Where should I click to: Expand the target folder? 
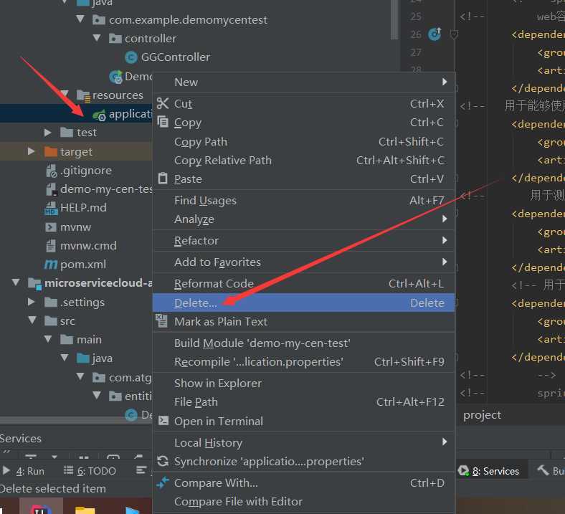(32, 151)
